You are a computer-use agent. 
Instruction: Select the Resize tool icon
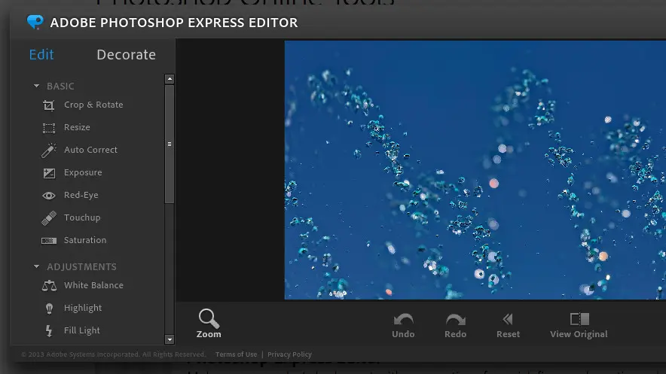pos(49,128)
